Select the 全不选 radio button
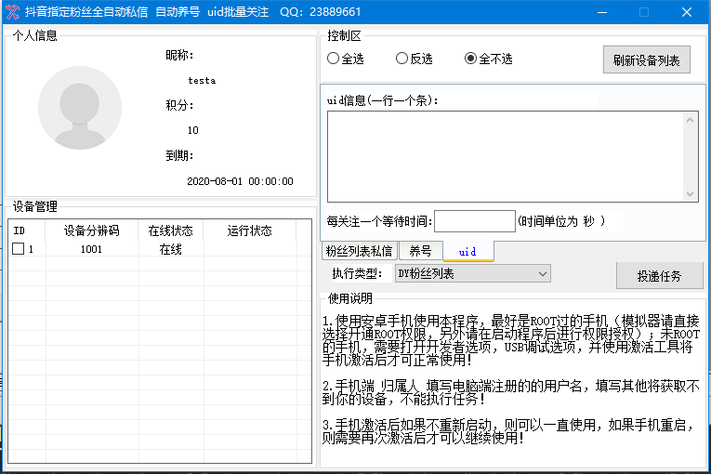Viewport: 711px width, 474px height. point(470,59)
